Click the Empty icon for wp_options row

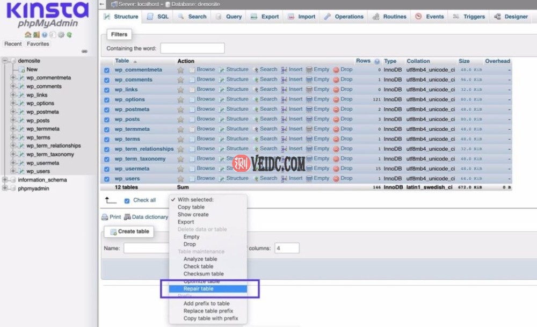pos(309,99)
